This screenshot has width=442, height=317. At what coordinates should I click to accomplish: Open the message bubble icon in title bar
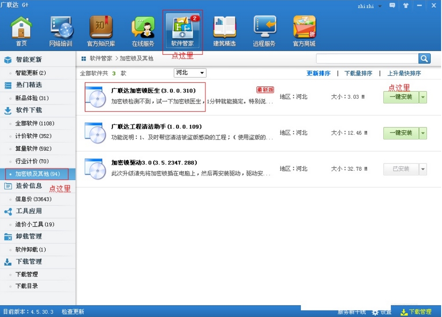tap(392, 5)
